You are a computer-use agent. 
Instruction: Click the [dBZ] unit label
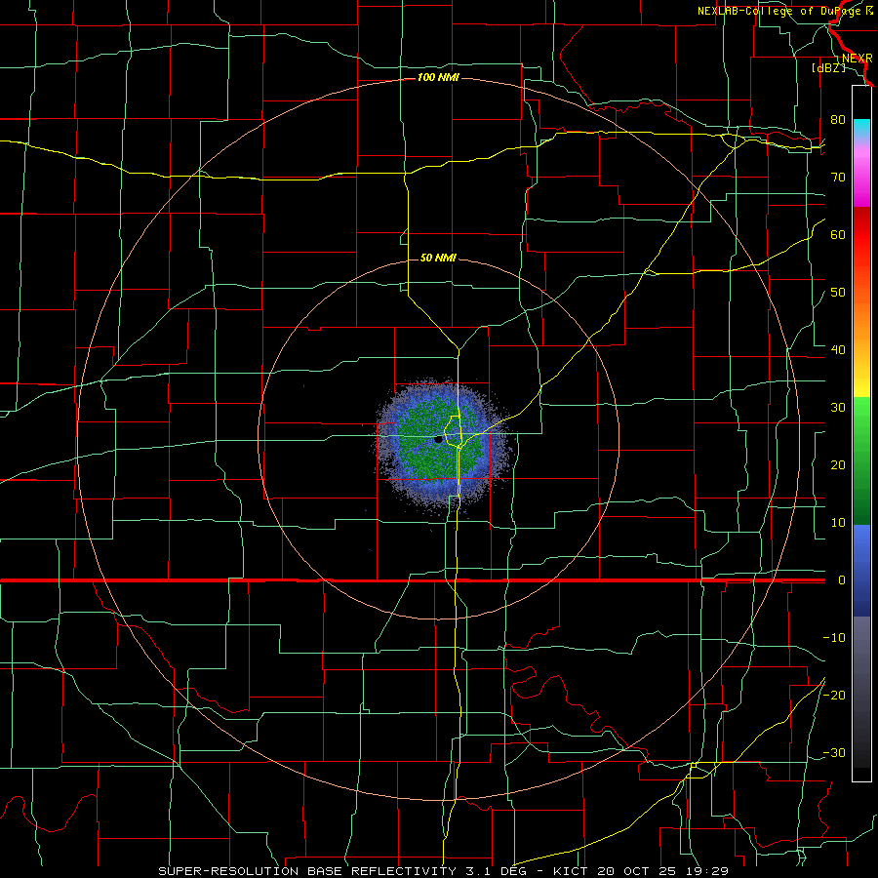click(828, 67)
